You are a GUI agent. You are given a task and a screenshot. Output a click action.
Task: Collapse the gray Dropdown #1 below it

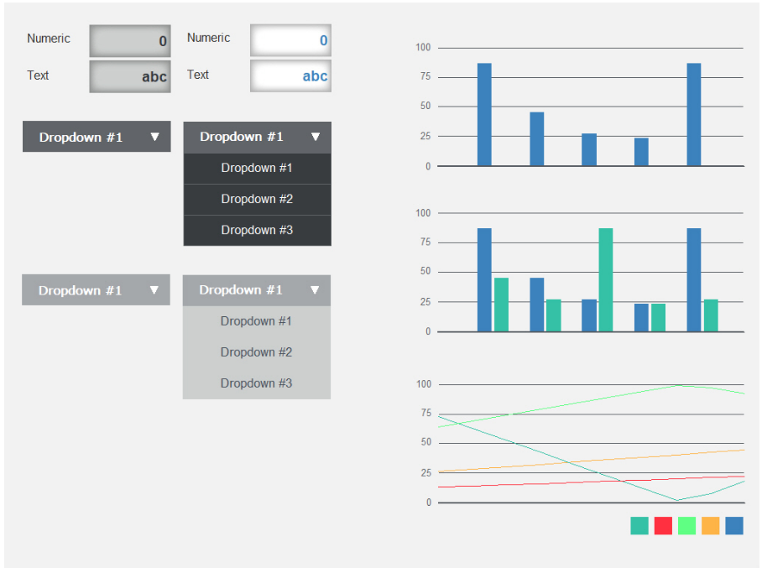[x=96, y=289]
